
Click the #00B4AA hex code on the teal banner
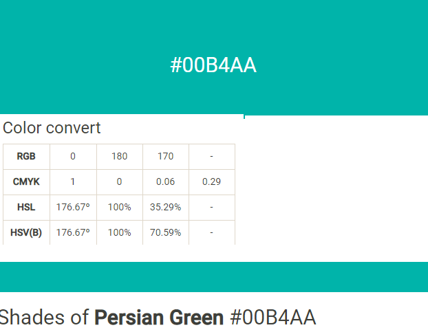click(213, 65)
